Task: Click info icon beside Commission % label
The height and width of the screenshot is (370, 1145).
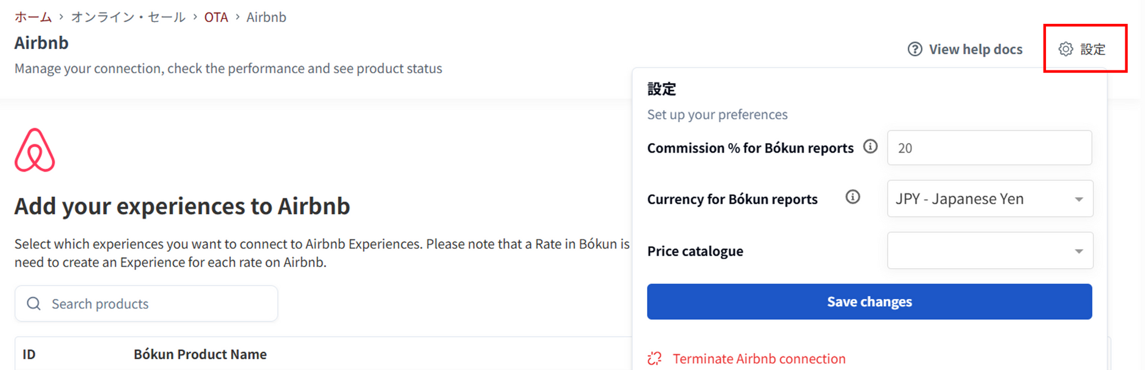Action: pyautogui.click(x=871, y=147)
